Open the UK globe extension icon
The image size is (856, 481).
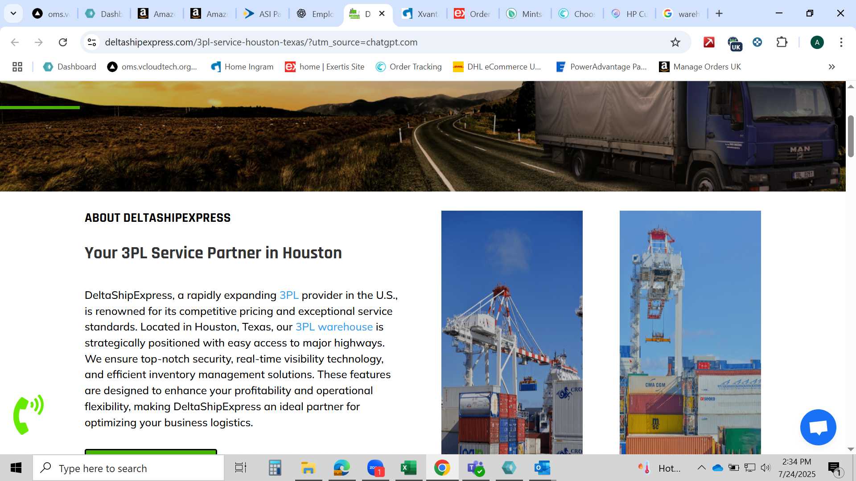coord(734,43)
